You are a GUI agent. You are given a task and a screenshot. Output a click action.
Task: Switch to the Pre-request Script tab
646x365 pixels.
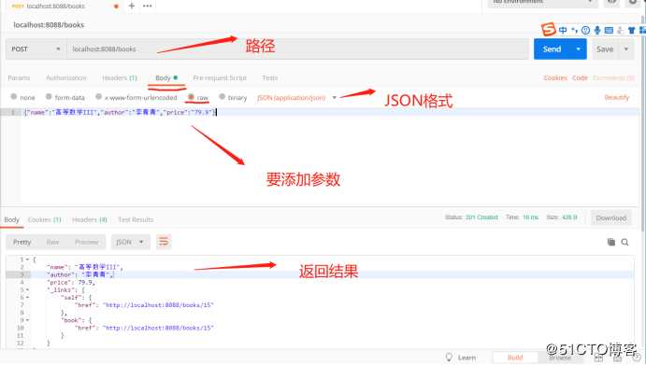pos(220,77)
